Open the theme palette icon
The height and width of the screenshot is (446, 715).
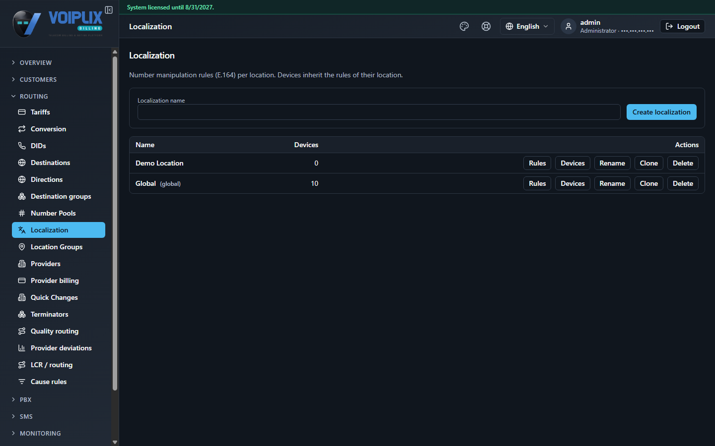464,26
